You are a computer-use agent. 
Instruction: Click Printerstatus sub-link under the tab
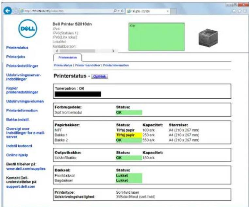point(63,65)
